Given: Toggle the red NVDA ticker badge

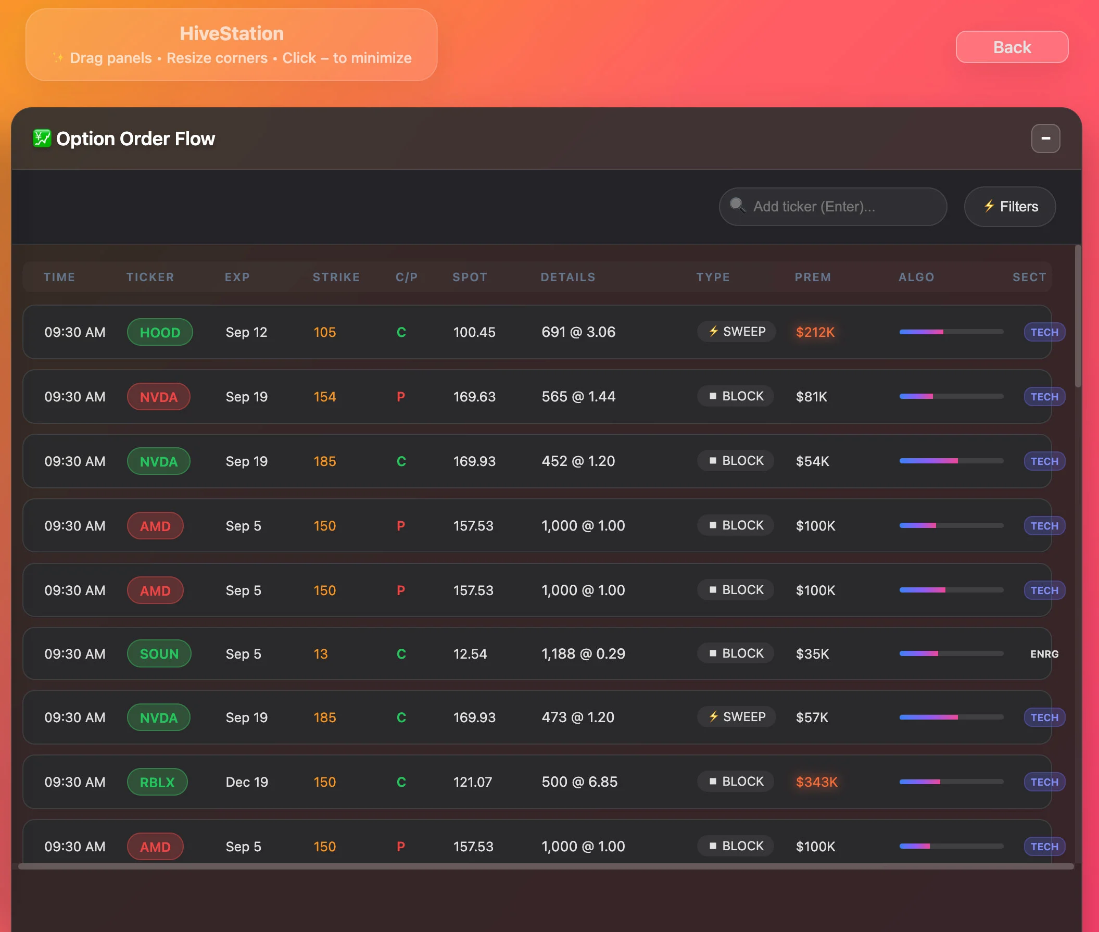Looking at the screenshot, I should (x=158, y=396).
